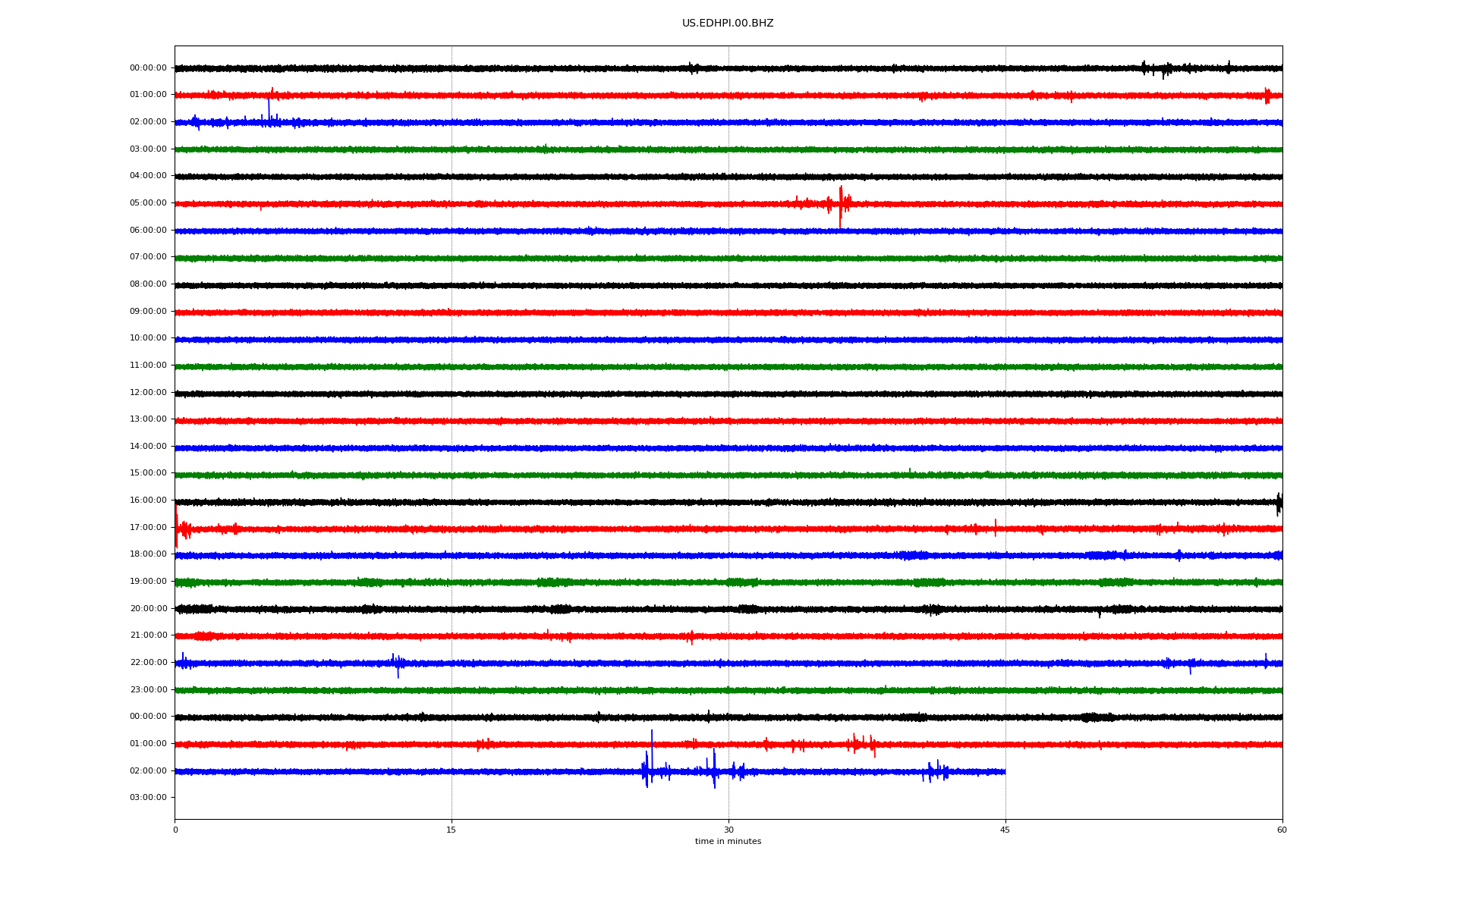The height and width of the screenshot is (910, 1457).
Task: Select the 19:00:00 row label
Action: click(x=148, y=582)
